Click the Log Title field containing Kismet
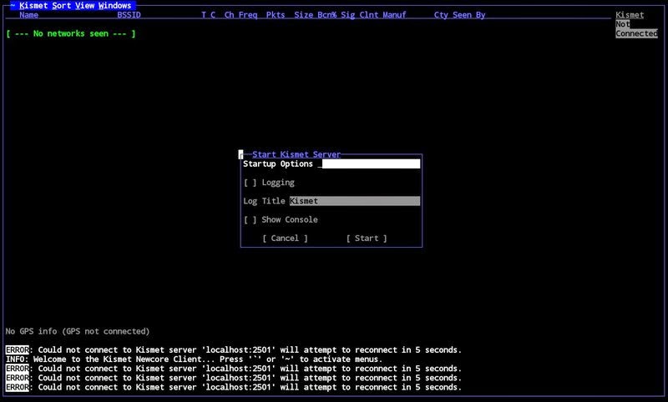The image size is (668, 402). 355,201
